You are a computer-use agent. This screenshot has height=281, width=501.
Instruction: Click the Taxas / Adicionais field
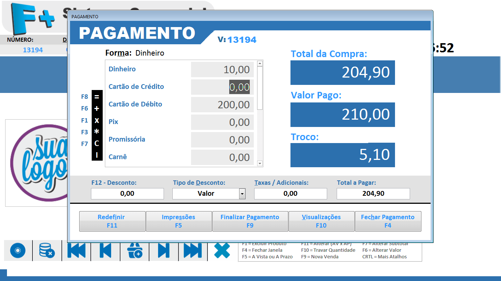[x=290, y=194]
